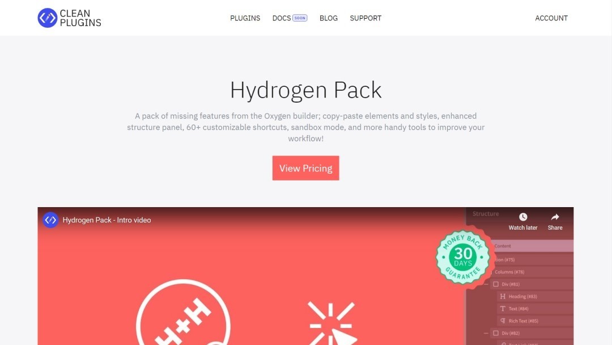Go to the BLOG page

point(329,18)
